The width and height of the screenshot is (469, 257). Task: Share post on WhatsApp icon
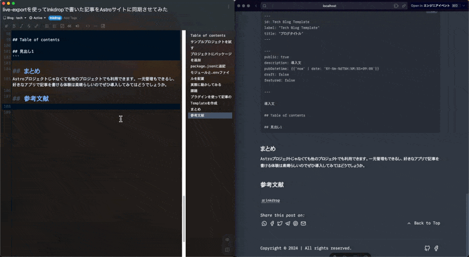click(264, 224)
